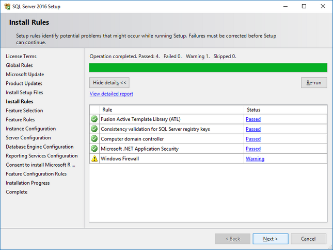333x250 pixels.
Task: Select Reporting Services Configuration step
Action: point(42,156)
